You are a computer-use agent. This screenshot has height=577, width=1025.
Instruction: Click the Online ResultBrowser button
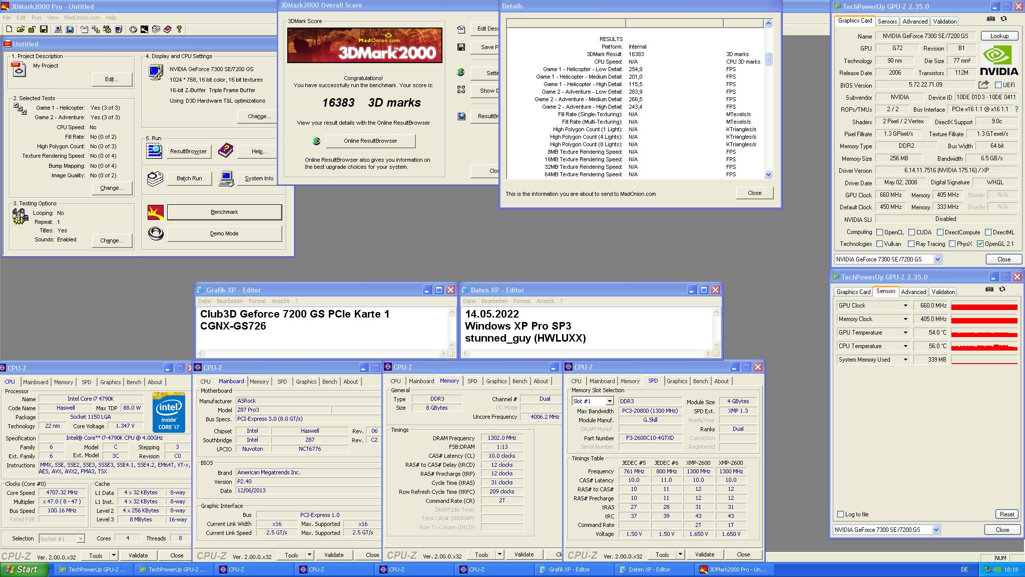coord(370,141)
